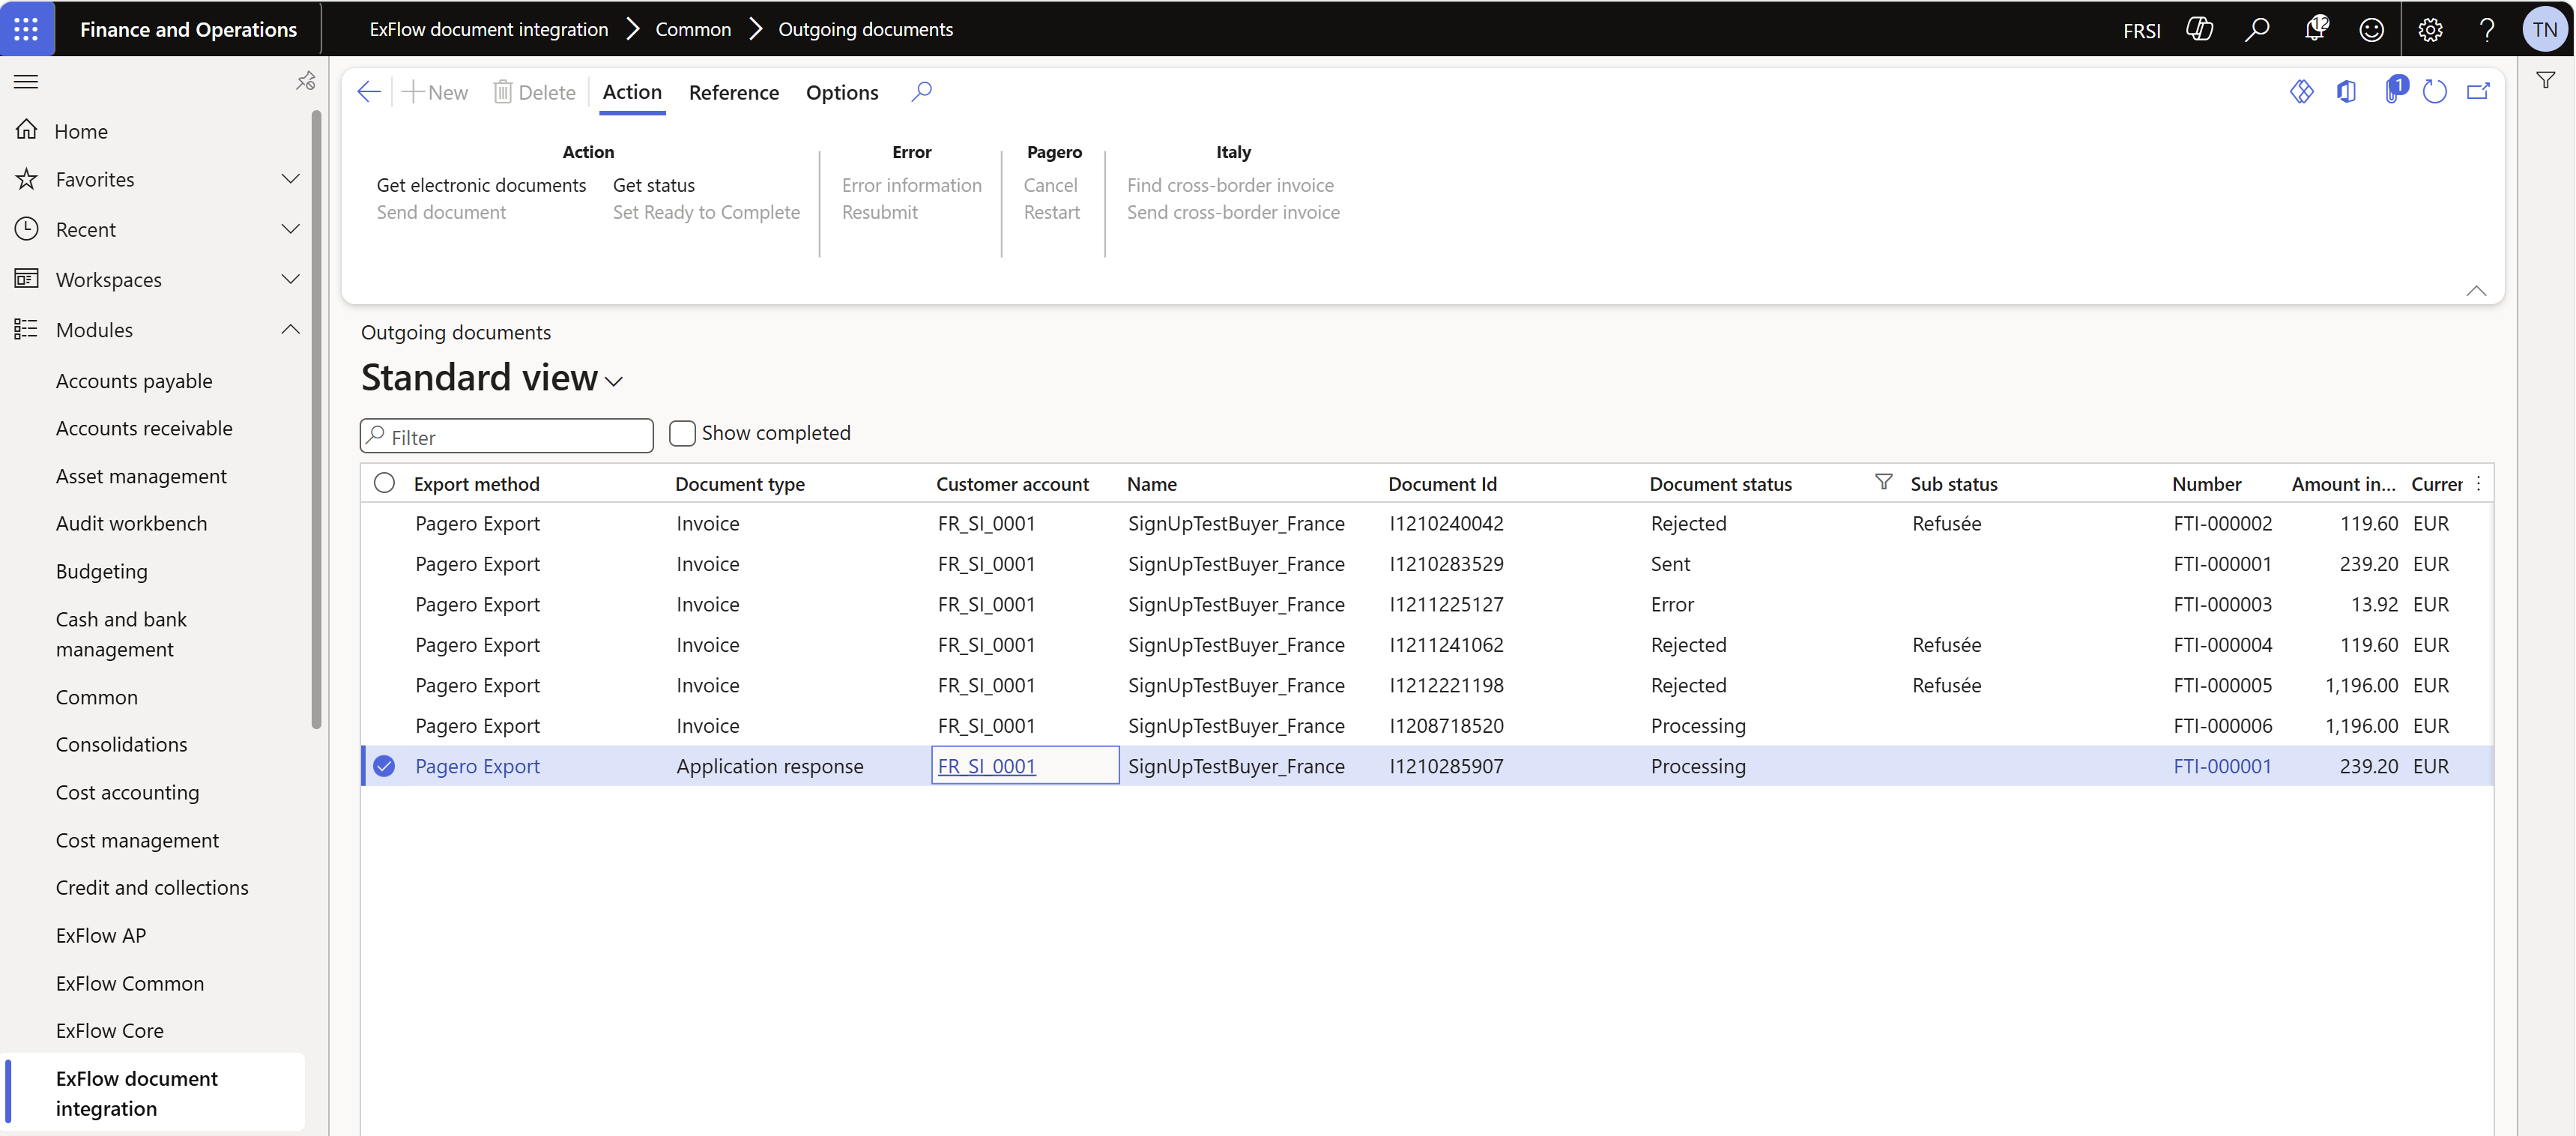Image resolution: width=2576 pixels, height=1136 pixels.
Task: Expand the Workspaces section
Action: coord(290,279)
